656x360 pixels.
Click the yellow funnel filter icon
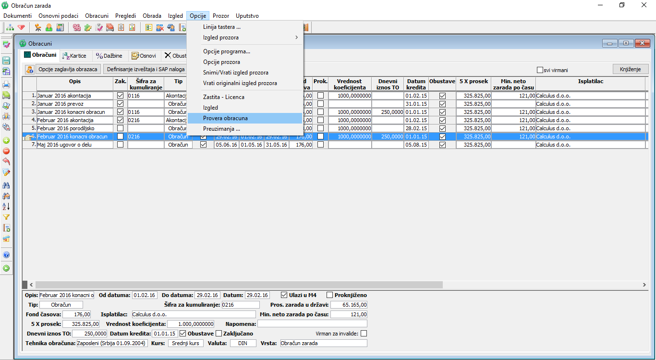tap(6, 217)
